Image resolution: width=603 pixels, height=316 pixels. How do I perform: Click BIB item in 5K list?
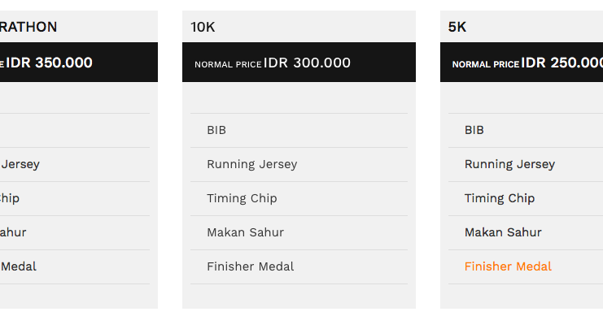pyautogui.click(x=474, y=130)
